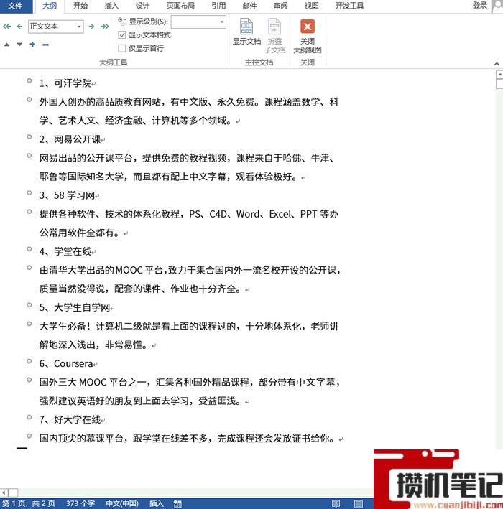Click text 国外三大MOOC平台之一
The width and height of the screenshot is (503, 509).
pyautogui.click(x=93, y=383)
